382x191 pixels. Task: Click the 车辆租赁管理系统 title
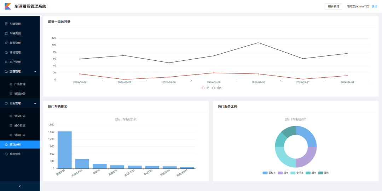point(30,6)
